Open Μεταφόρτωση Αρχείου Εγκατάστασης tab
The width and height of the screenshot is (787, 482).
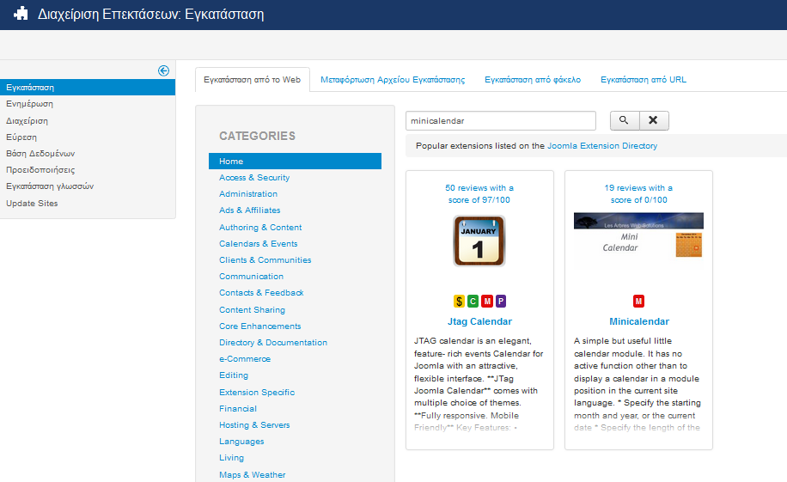[x=393, y=80]
